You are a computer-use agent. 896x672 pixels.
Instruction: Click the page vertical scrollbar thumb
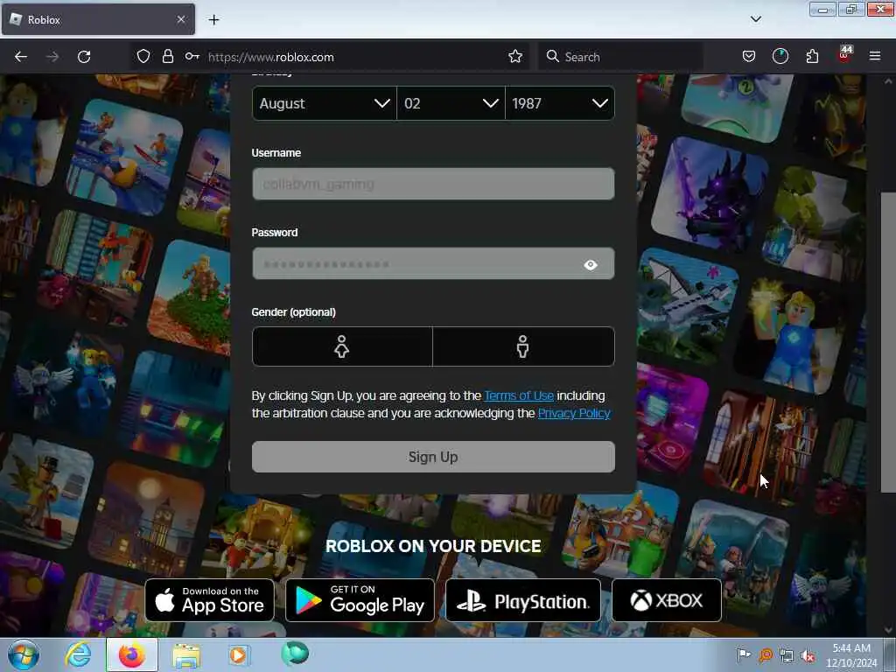(888, 343)
